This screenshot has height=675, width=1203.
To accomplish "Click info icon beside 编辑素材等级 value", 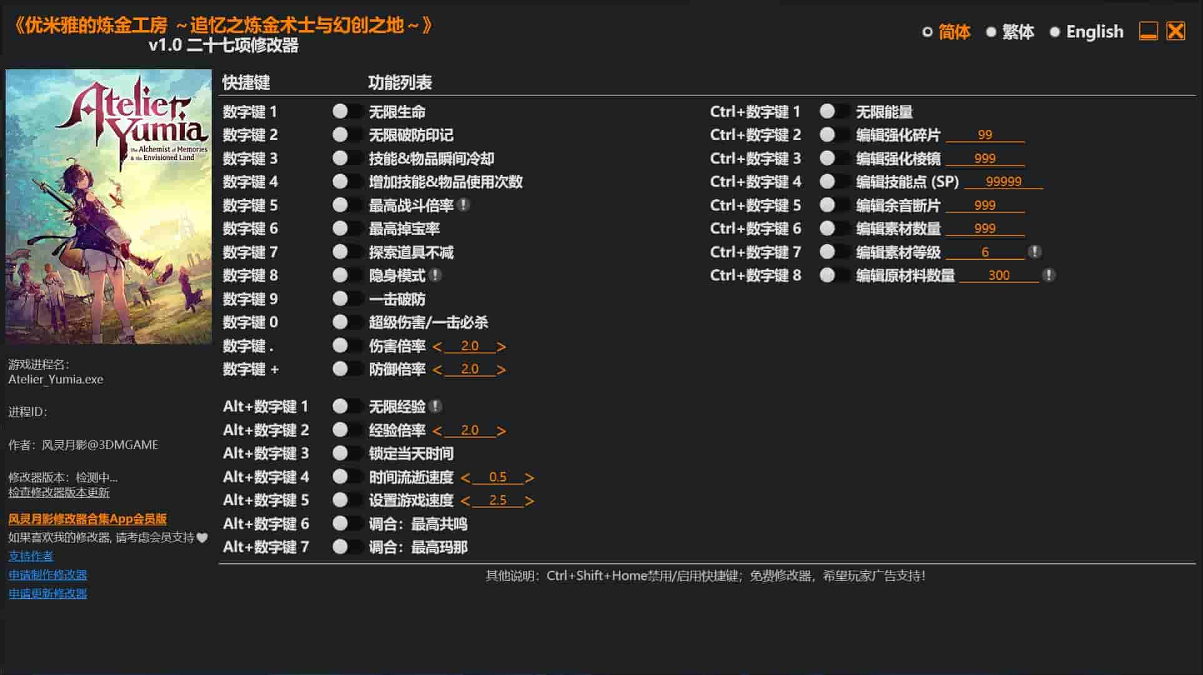I will pos(1034,252).
